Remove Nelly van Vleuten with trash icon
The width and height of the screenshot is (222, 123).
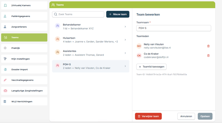208,46
